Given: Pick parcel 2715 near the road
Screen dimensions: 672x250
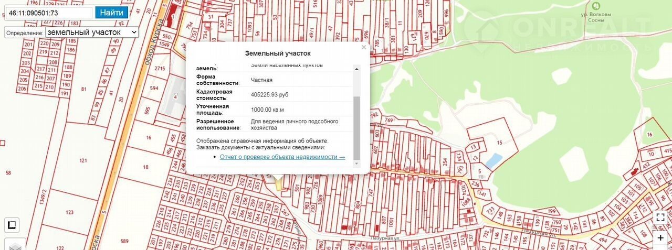Looking at the screenshot, I should tap(160, 69).
